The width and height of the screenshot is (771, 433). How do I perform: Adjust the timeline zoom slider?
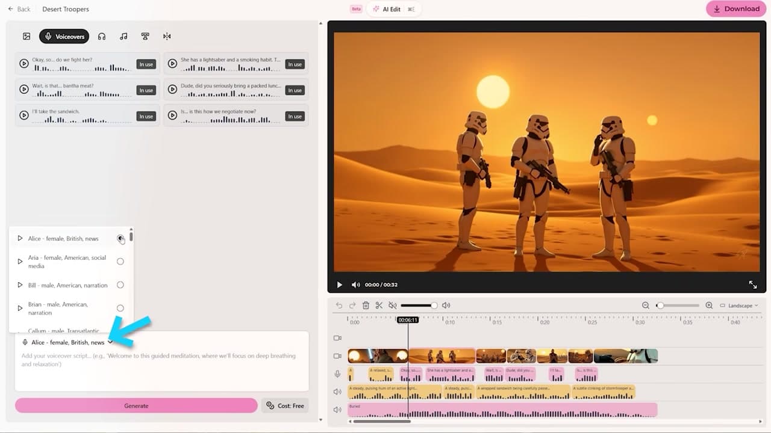pyautogui.click(x=679, y=306)
